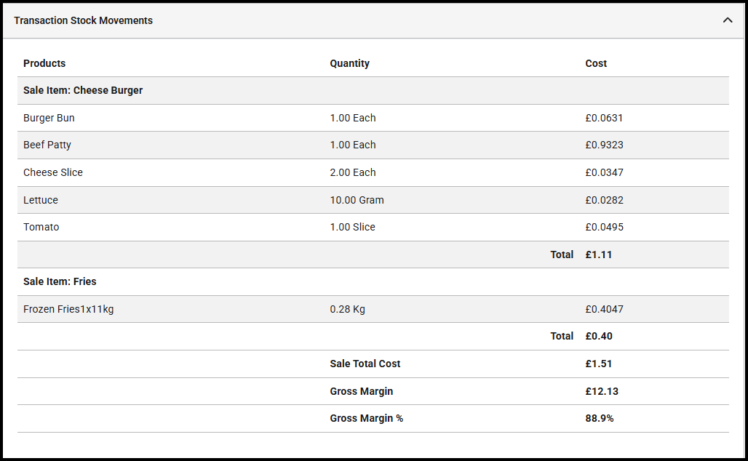Select the Lettuce product row

pos(41,200)
